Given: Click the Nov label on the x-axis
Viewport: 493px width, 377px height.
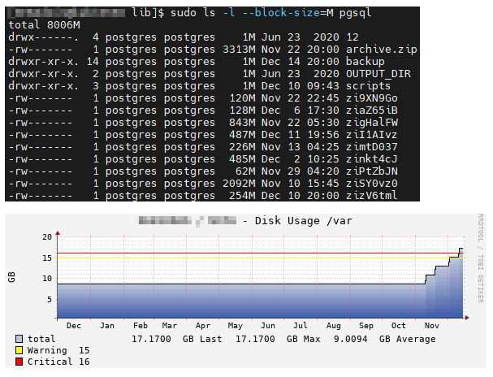Looking at the screenshot, I should tap(431, 326).
